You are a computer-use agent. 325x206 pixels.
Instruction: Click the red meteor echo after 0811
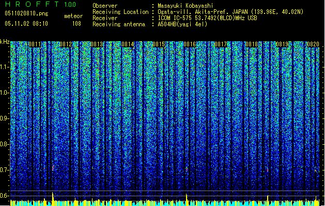pos(53,167)
